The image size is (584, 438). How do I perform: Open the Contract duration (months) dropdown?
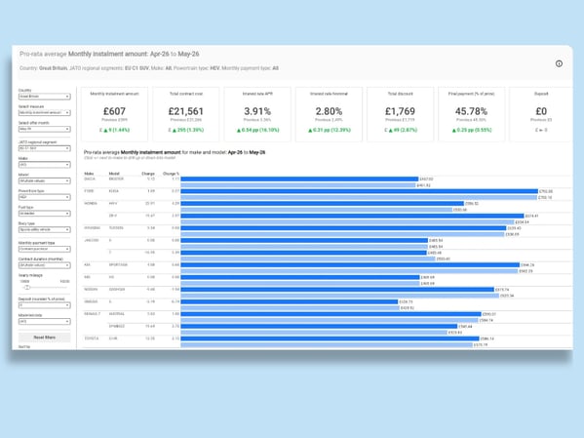coord(44,265)
